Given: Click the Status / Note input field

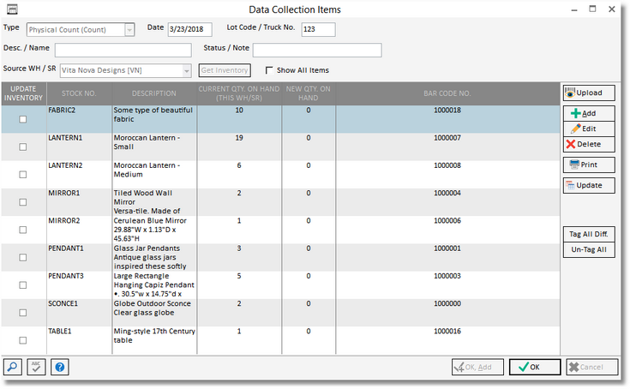Looking at the screenshot, I should coord(317,51).
